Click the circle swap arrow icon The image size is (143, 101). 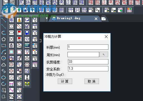(120, 10)
